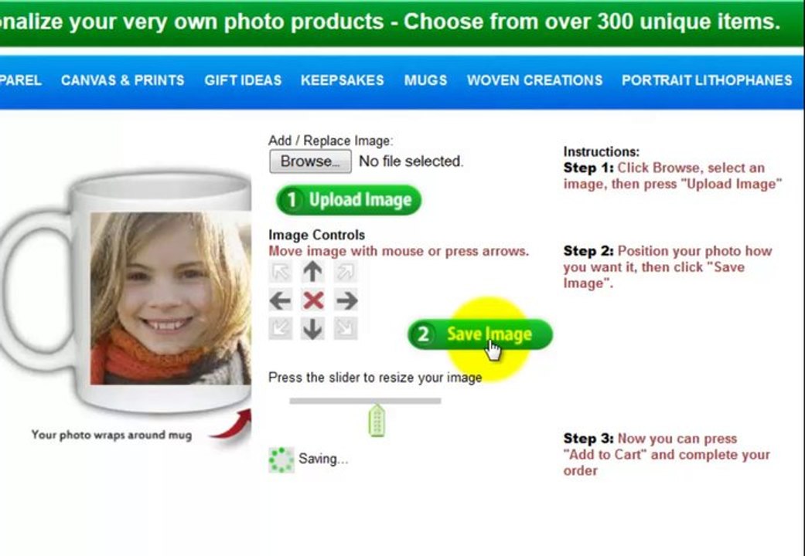Open the Portrait Lithophanes menu
Image resolution: width=805 pixels, height=556 pixels.
click(x=707, y=80)
